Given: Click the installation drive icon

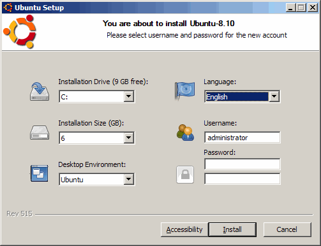Looking at the screenshot, I should tap(40, 92).
